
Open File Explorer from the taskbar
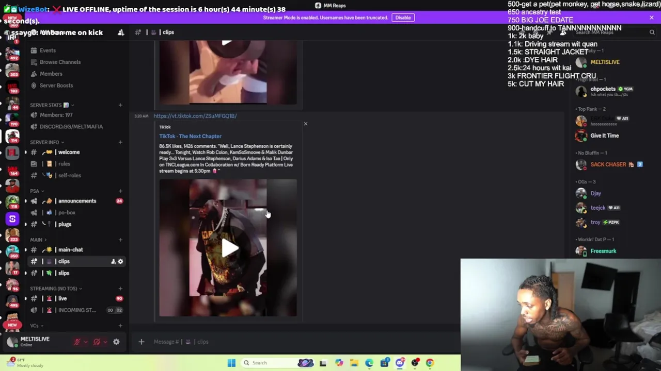click(x=354, y=363)
